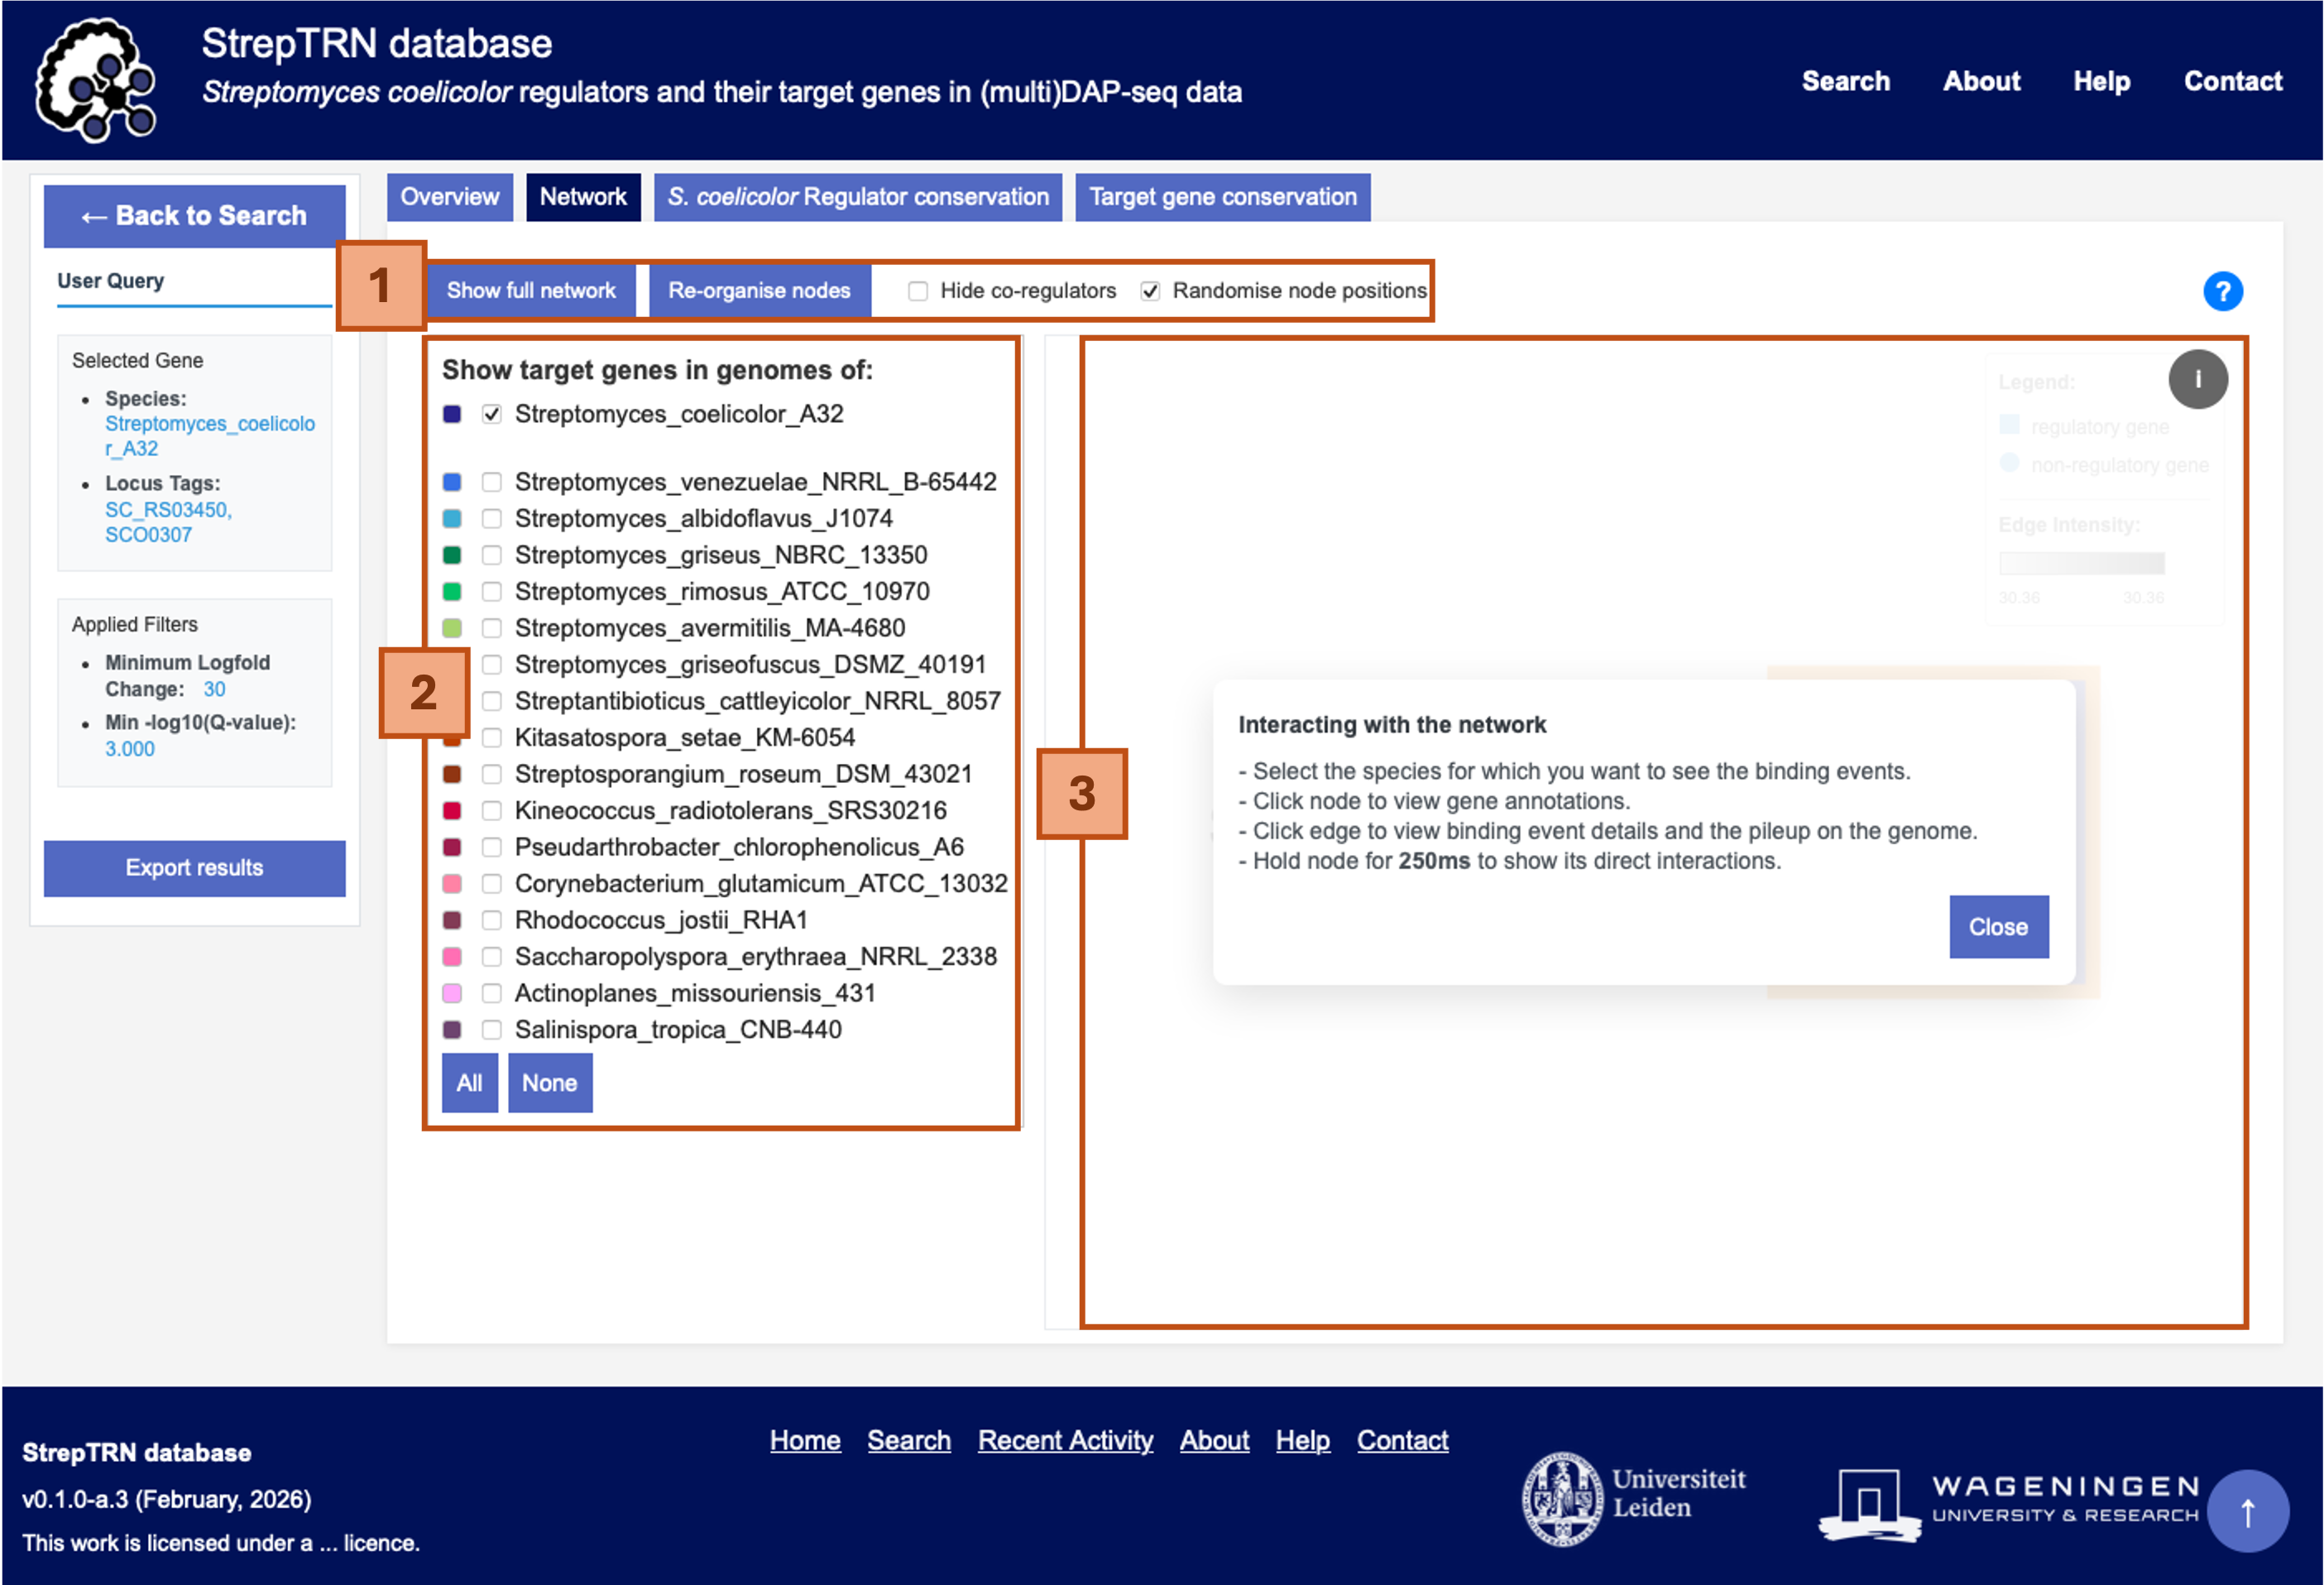2324x1585 pixels.
Task: Click Back to Search button
Action: click(x=194, y=216)
